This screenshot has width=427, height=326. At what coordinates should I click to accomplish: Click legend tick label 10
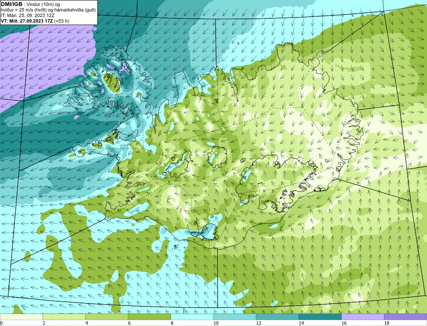(216, 323)
